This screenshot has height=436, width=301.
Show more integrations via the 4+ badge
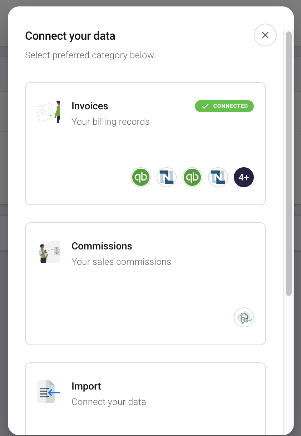[244, 177]
